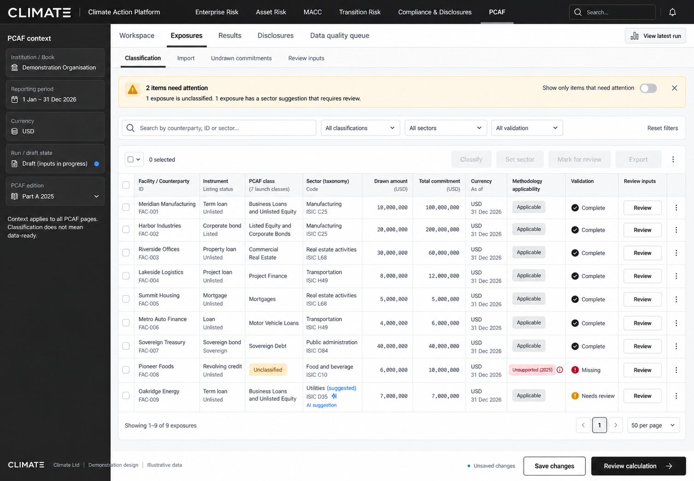Toggle Show only items that need attention

[648, 88]
